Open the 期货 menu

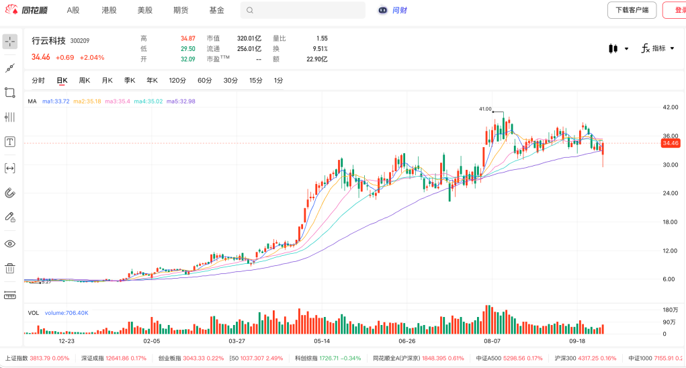[x=181, y=10]
